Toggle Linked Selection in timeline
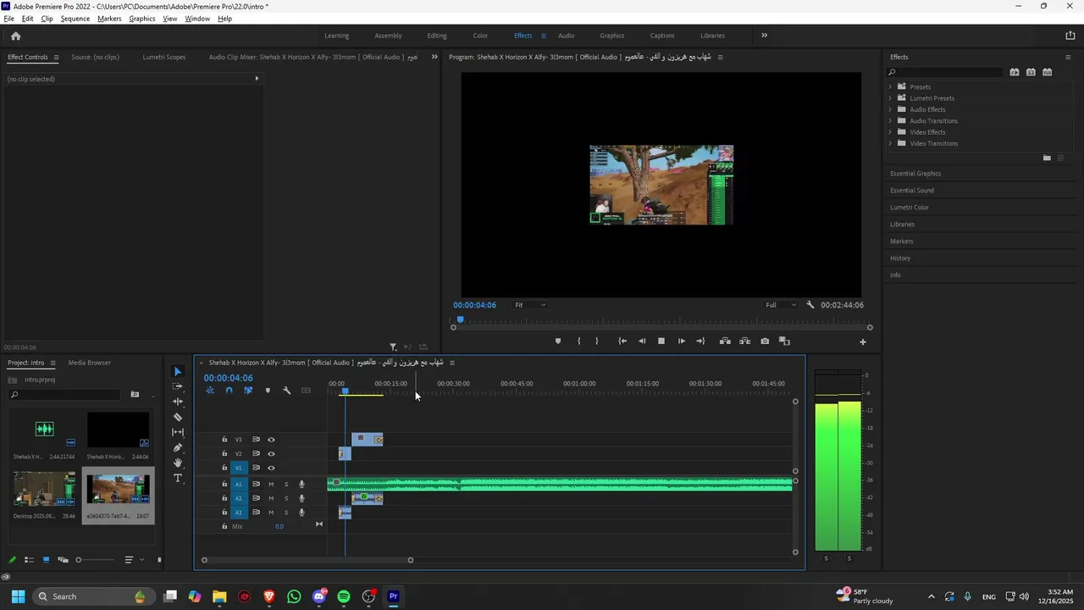The image size is (1084, 610). click(248, 391)
